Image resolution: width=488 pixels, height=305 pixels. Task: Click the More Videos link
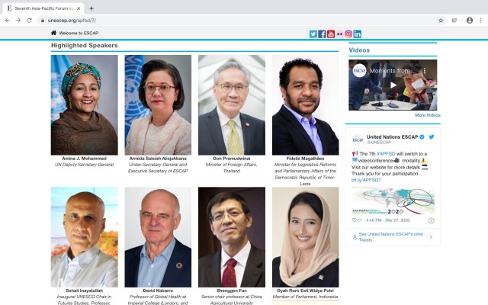click(427, 115)
